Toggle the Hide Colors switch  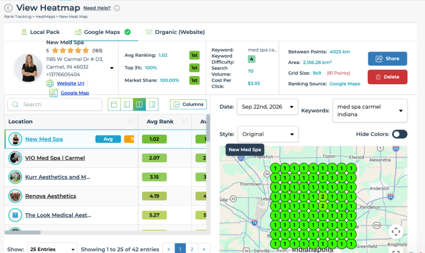[400, 134]
